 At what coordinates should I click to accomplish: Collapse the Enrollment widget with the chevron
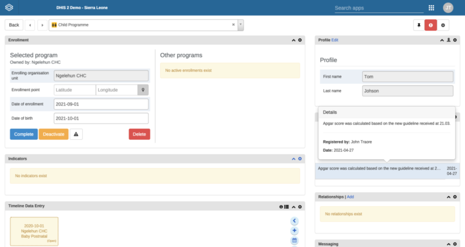click(294, 40)
